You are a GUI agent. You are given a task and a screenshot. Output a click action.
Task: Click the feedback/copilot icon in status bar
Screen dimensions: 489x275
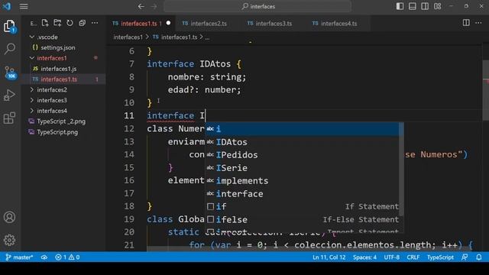(465, 257)
